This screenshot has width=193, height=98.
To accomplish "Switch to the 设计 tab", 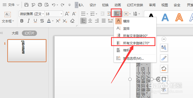I will [93, 5].
